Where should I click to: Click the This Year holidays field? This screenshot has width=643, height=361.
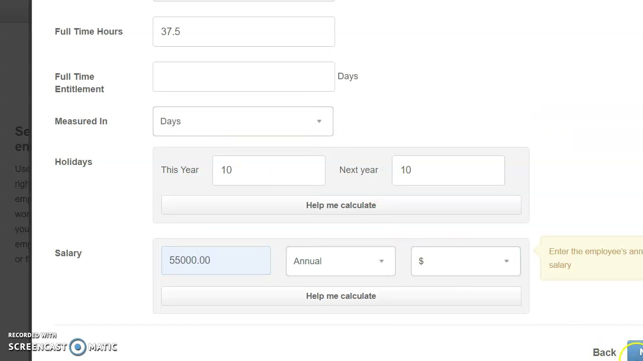coord(269,170)
